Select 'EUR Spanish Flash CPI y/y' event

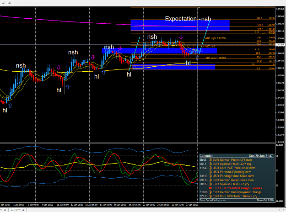pyautogui.click(x=231, y=184)
